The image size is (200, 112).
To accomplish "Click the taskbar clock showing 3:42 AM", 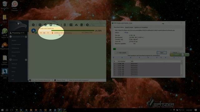I will (189, 110).
